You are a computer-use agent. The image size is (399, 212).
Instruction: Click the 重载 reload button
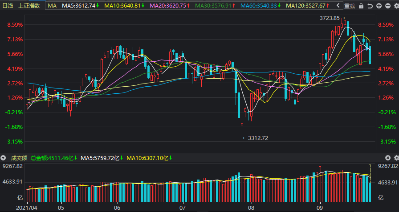(350, 6)
